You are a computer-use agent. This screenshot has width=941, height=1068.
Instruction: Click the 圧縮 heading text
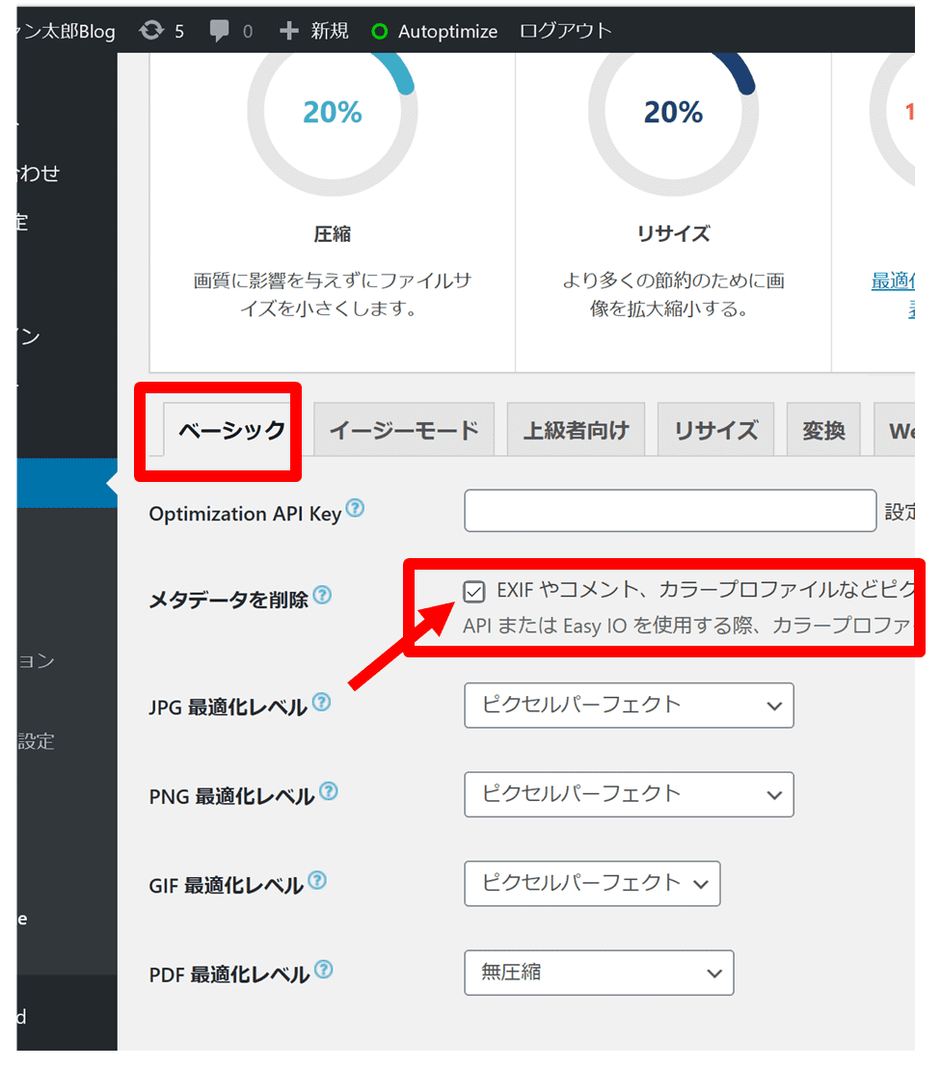[x=333, y=234]
